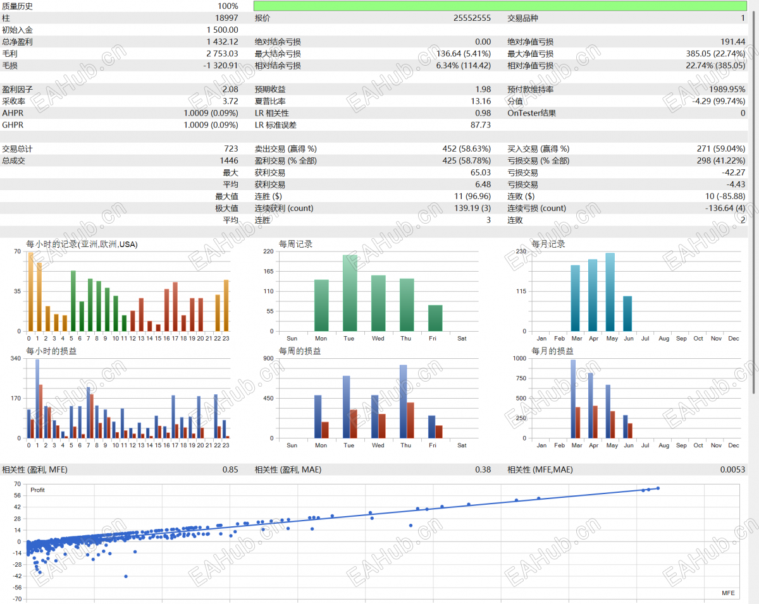759x604 pixels.
Task: Select the bars count value 18997
Action: 226,18
